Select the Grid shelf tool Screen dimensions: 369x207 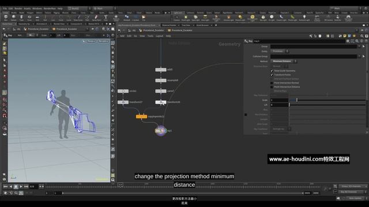pos(37,18)
